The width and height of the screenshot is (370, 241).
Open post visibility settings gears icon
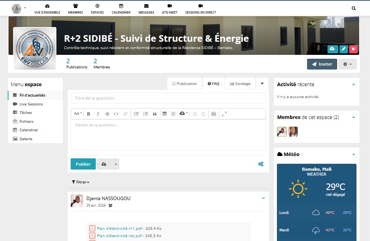coord(261,164)
